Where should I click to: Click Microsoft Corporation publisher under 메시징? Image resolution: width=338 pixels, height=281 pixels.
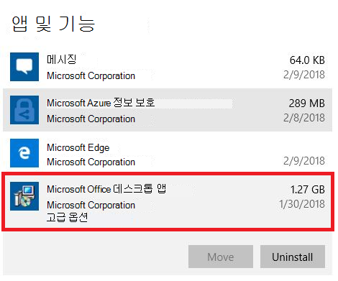pos(91,75)
